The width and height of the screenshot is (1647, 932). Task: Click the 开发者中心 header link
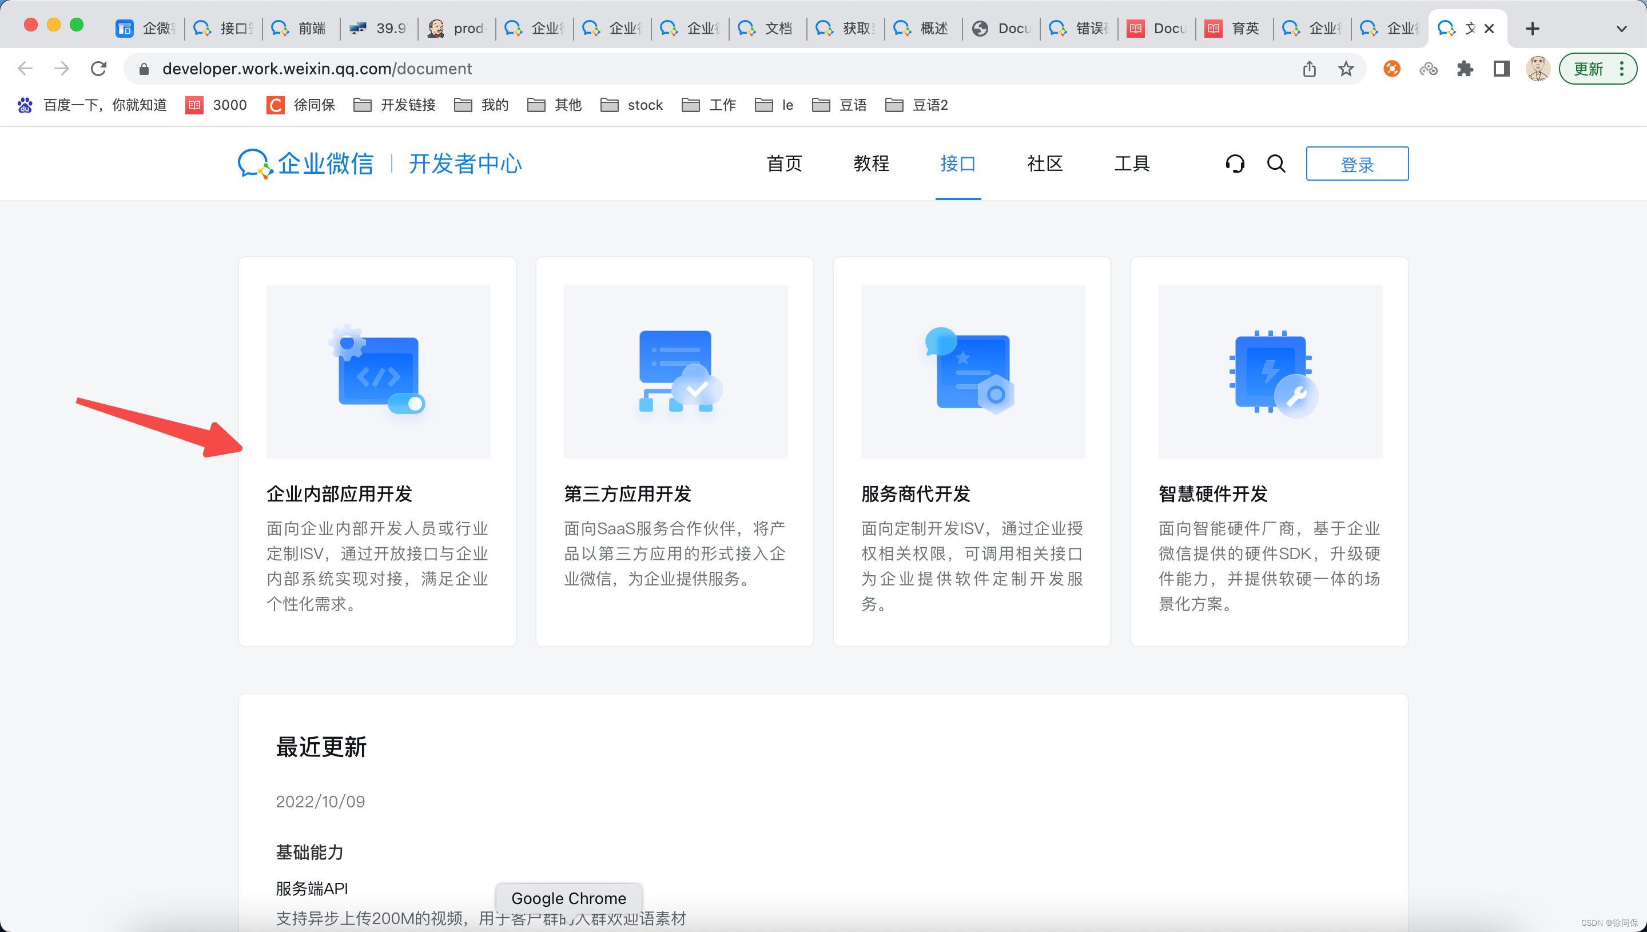pyautogui.click(x=466, y=164)
